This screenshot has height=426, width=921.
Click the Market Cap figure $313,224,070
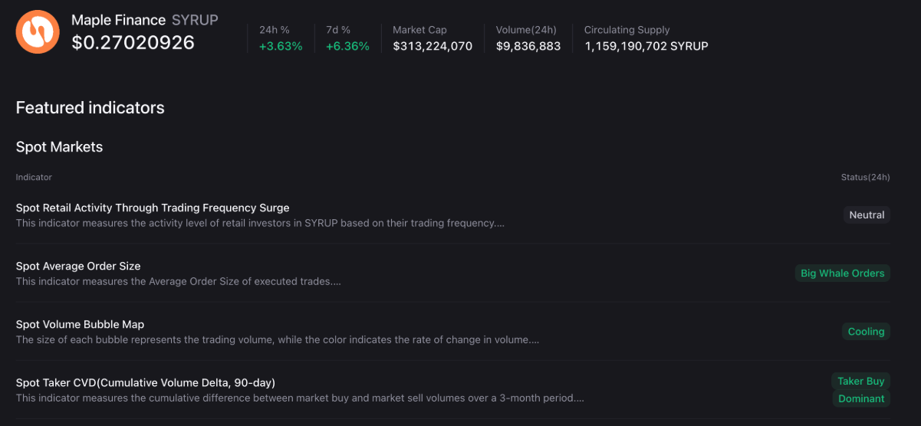coord(433,46)
